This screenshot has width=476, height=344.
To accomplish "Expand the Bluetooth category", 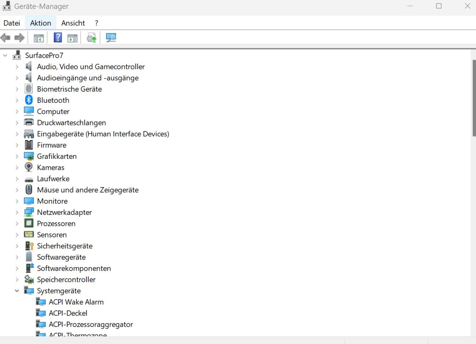I will [x=17, y=100].
